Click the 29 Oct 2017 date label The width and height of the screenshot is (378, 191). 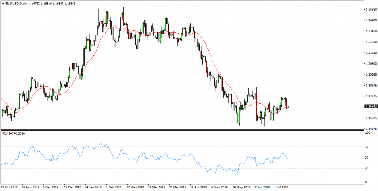(8, 187)
